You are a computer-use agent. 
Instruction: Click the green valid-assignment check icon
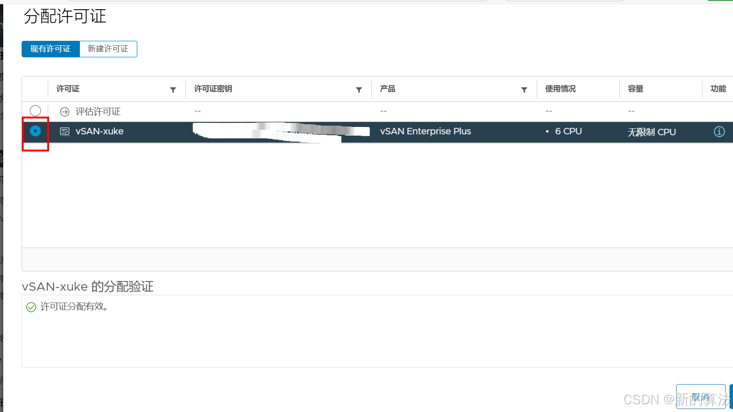[x=31, y=307]
